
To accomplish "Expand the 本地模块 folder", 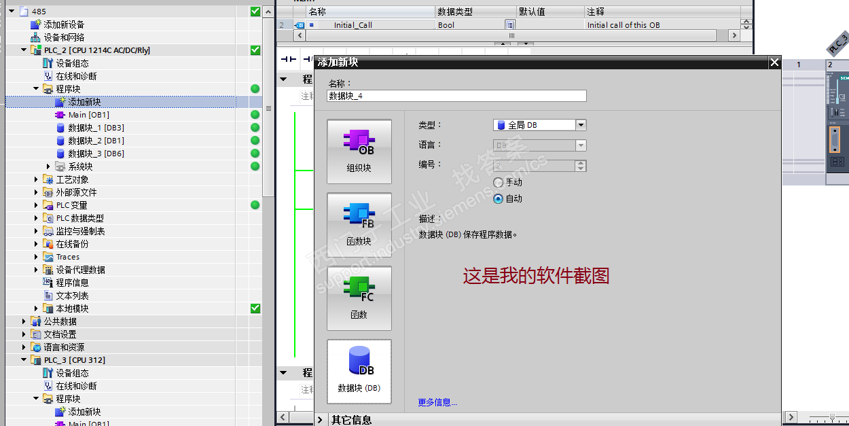I will pyautogui.click(x=37, y=308).
